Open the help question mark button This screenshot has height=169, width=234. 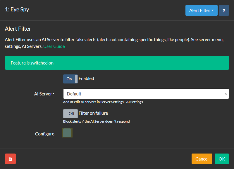[x=224, y=11]
